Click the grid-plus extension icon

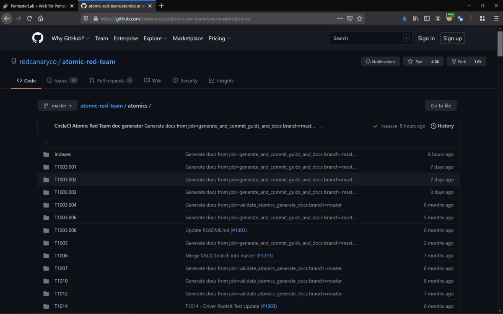pyautogui.click(x=482, y=18)
